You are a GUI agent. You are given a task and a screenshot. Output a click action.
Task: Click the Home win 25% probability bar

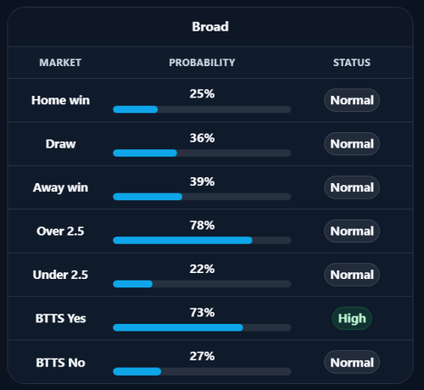202,109
